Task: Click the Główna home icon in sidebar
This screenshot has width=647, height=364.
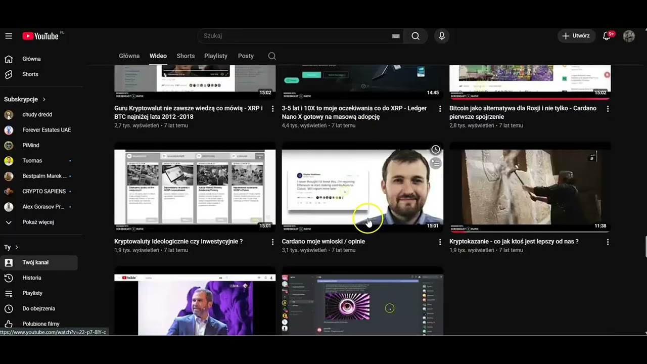Action: (9, 59)
